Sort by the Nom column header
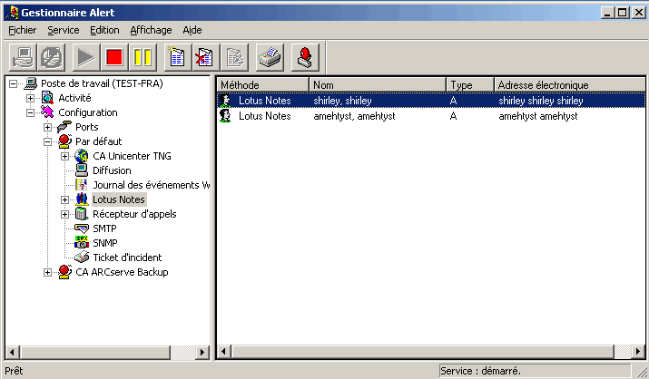Image resolution: width=649 pixels, height=379 pixels. point(378,84)
